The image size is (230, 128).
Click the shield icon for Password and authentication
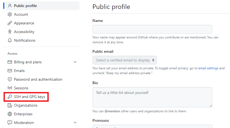(x=10, y=79)
